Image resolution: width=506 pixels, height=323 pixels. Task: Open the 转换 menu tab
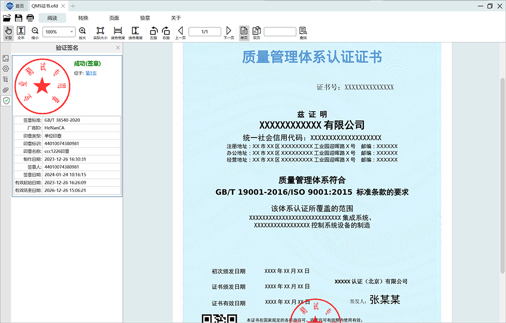click(x=83, y=18)
